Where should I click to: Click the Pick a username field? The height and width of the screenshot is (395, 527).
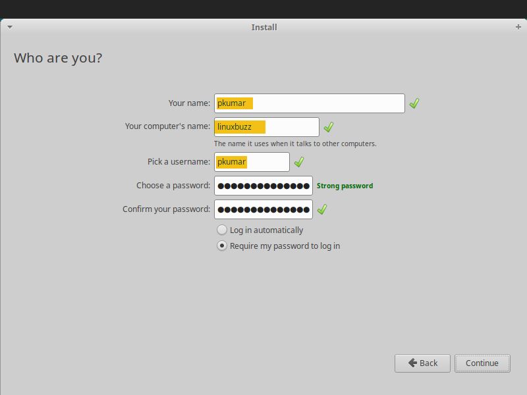[252, 162]
